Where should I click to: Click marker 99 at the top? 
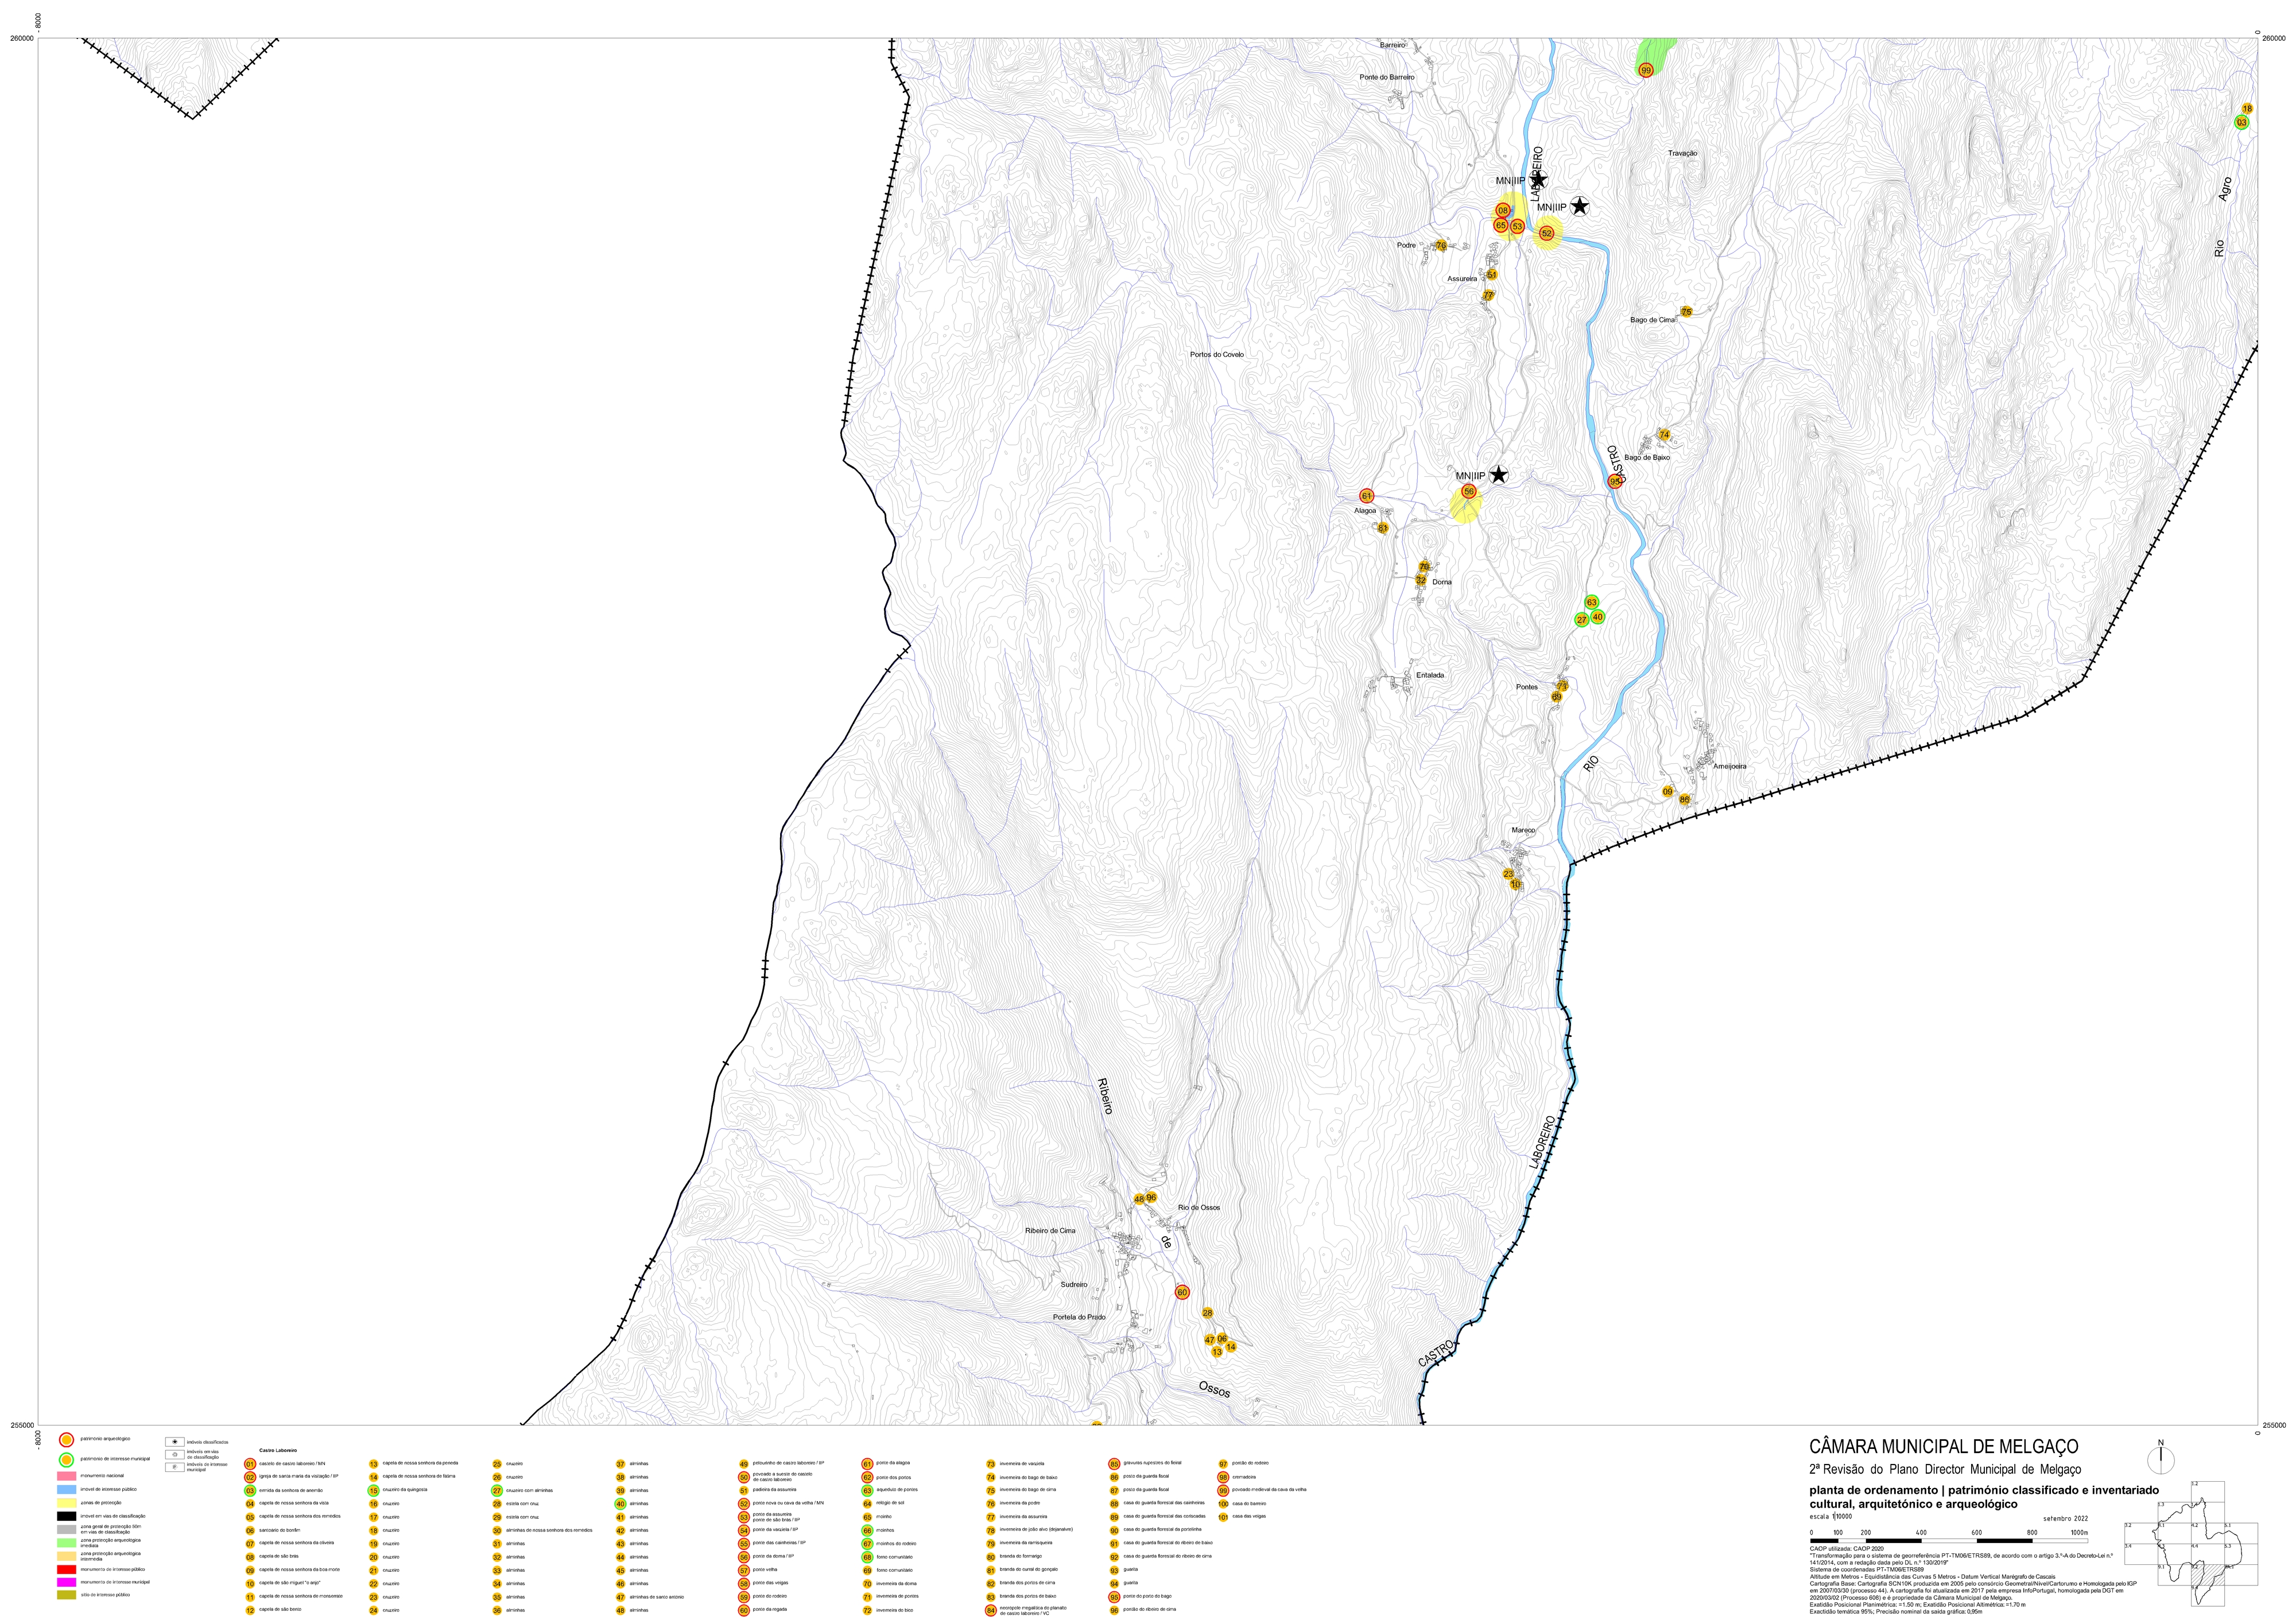point(1646,70)
